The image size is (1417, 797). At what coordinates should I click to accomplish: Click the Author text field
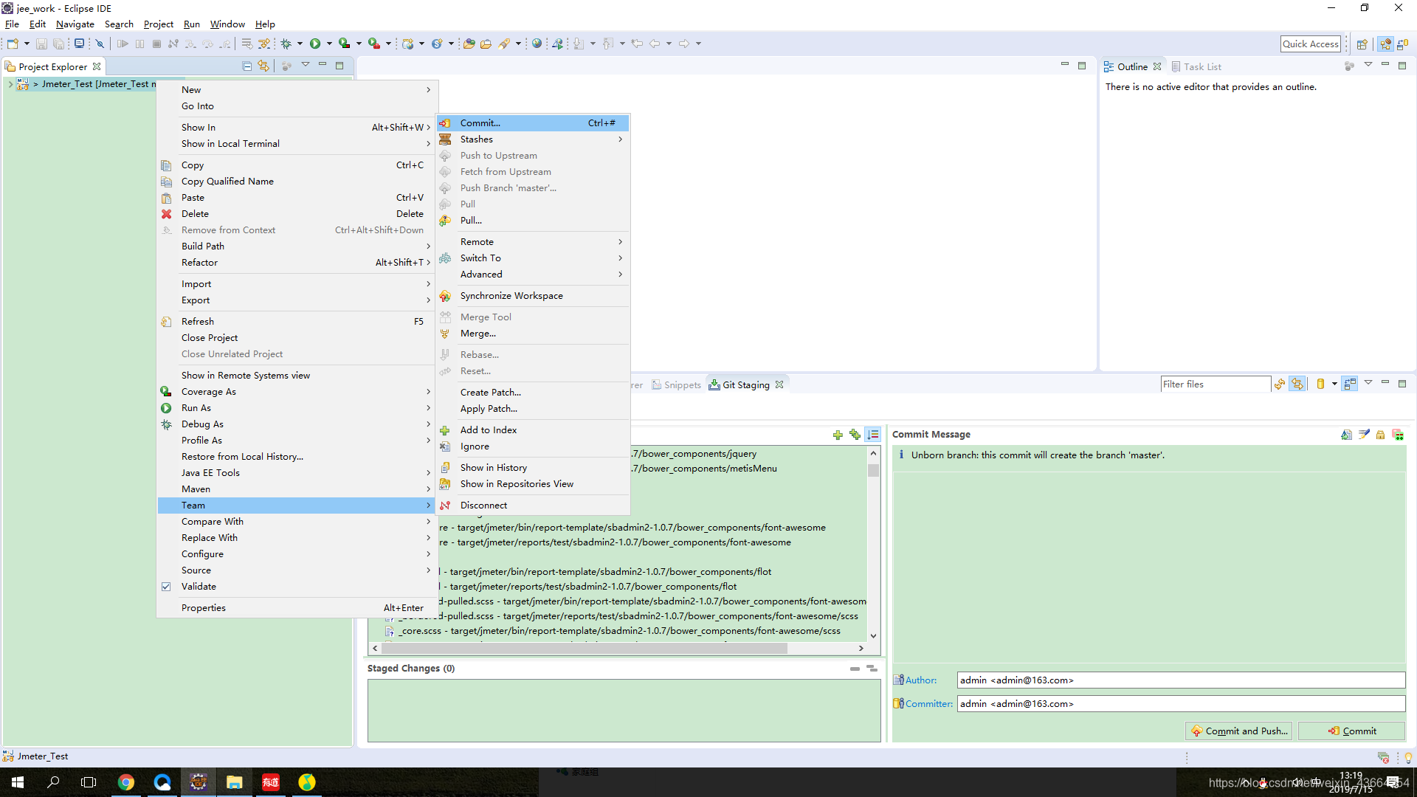click(x=1181, y=680)
